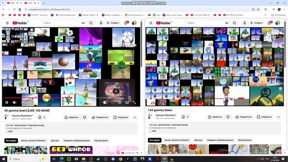
Task: Select the left Просмотрено chip
Action: 101,140
